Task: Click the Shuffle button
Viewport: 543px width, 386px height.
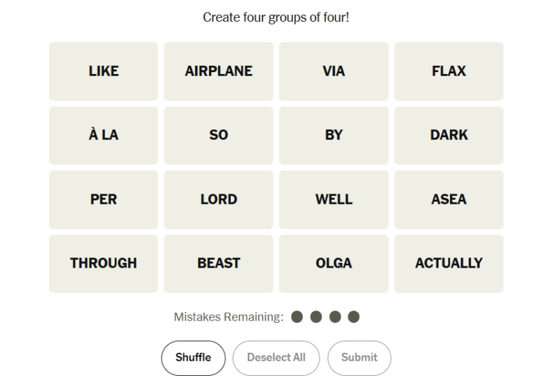Action: (193, 358)
